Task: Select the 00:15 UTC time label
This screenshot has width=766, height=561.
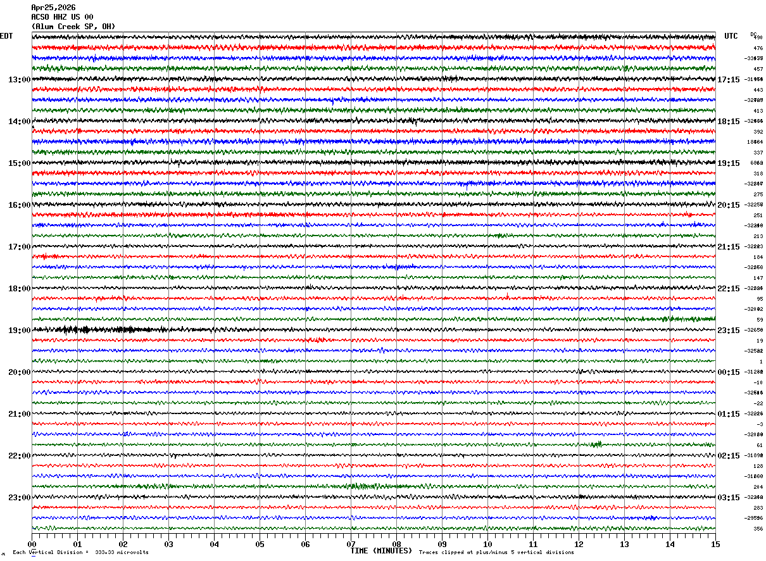Action: (729, 372)
